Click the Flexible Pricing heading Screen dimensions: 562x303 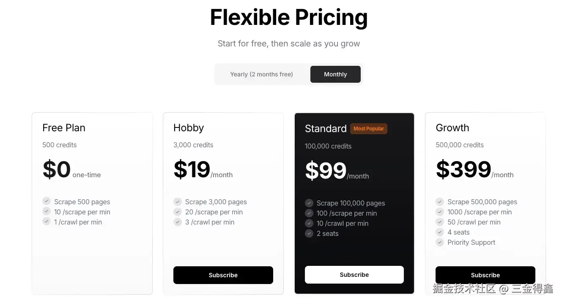coord(289,18)
